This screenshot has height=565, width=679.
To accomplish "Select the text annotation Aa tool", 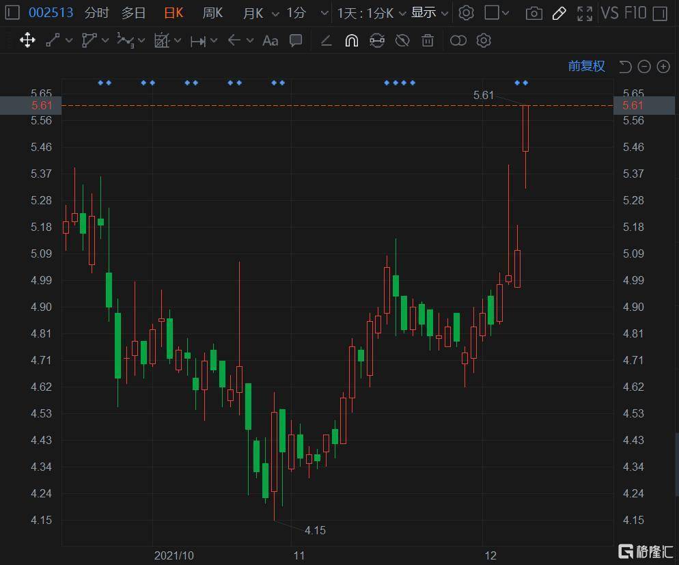I will [271, 41].
